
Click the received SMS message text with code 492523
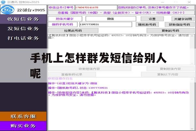tap(119, 36)
